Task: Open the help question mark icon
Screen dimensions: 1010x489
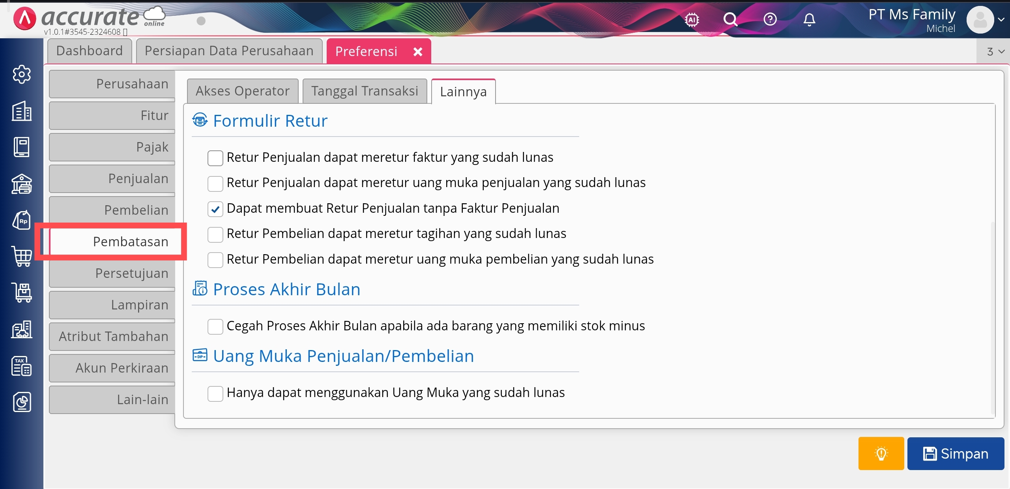Action: [x=770, y=19]
